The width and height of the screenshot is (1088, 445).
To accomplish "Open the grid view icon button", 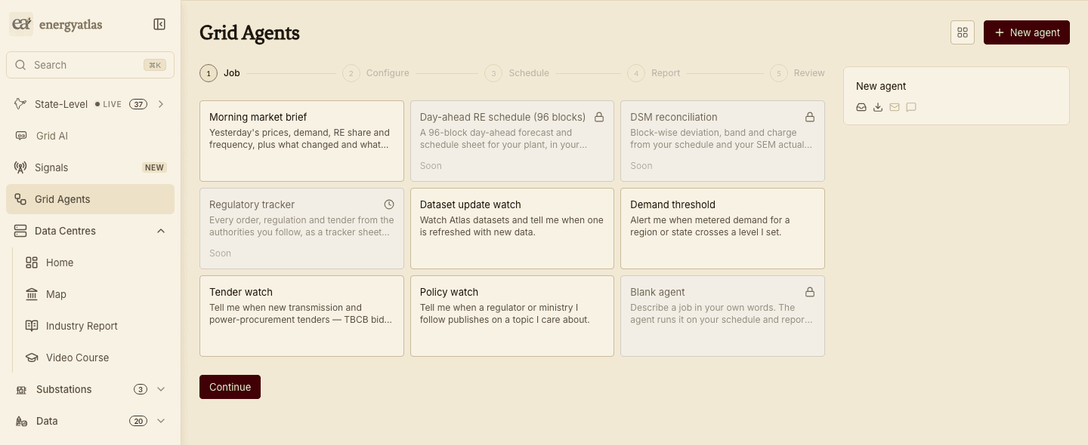I will (x=963, y=32).
